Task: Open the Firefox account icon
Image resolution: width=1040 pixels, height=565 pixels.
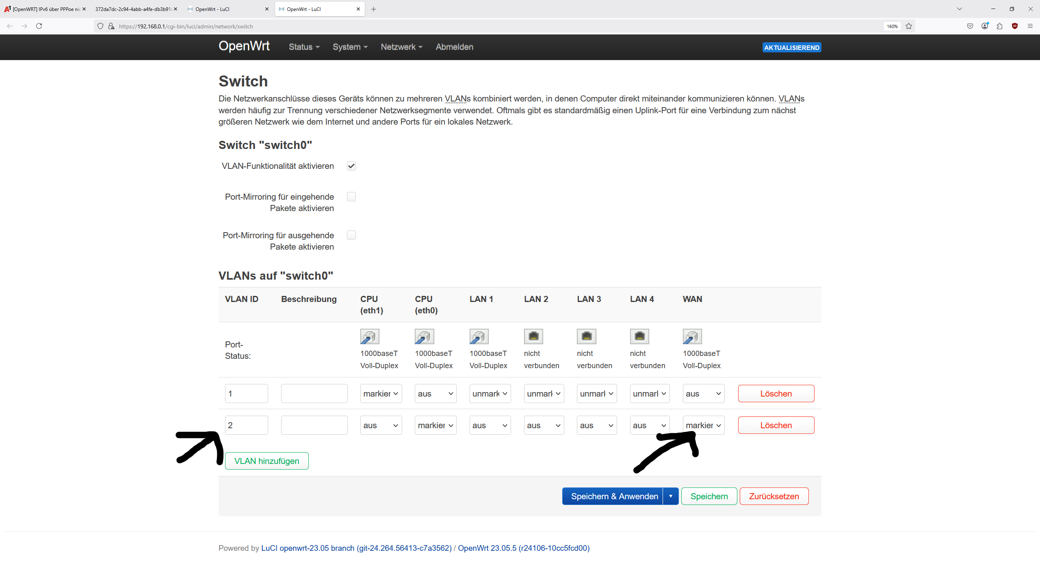Action: [985, 26]
